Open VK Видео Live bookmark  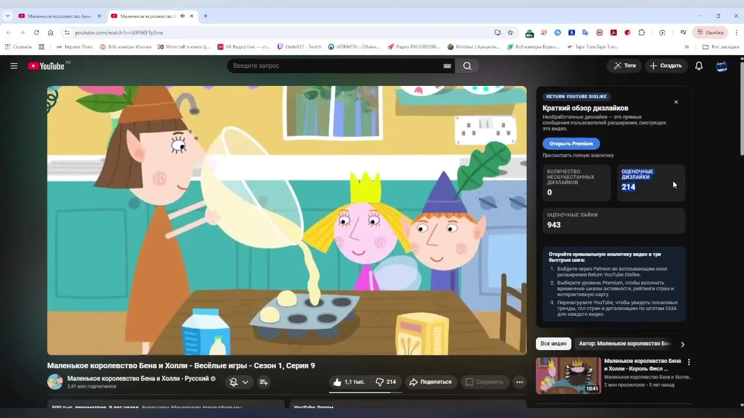(244, 46)
